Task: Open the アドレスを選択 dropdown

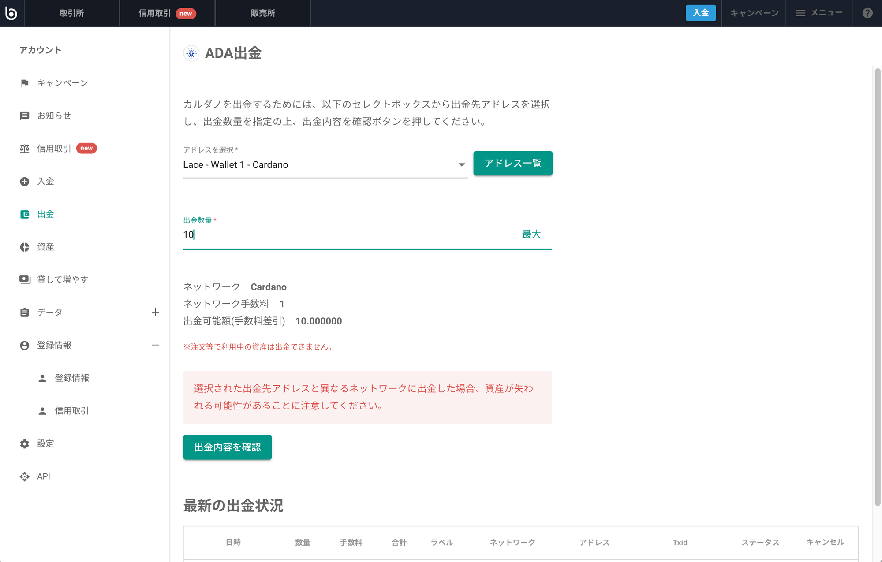Action: point(325,165)
